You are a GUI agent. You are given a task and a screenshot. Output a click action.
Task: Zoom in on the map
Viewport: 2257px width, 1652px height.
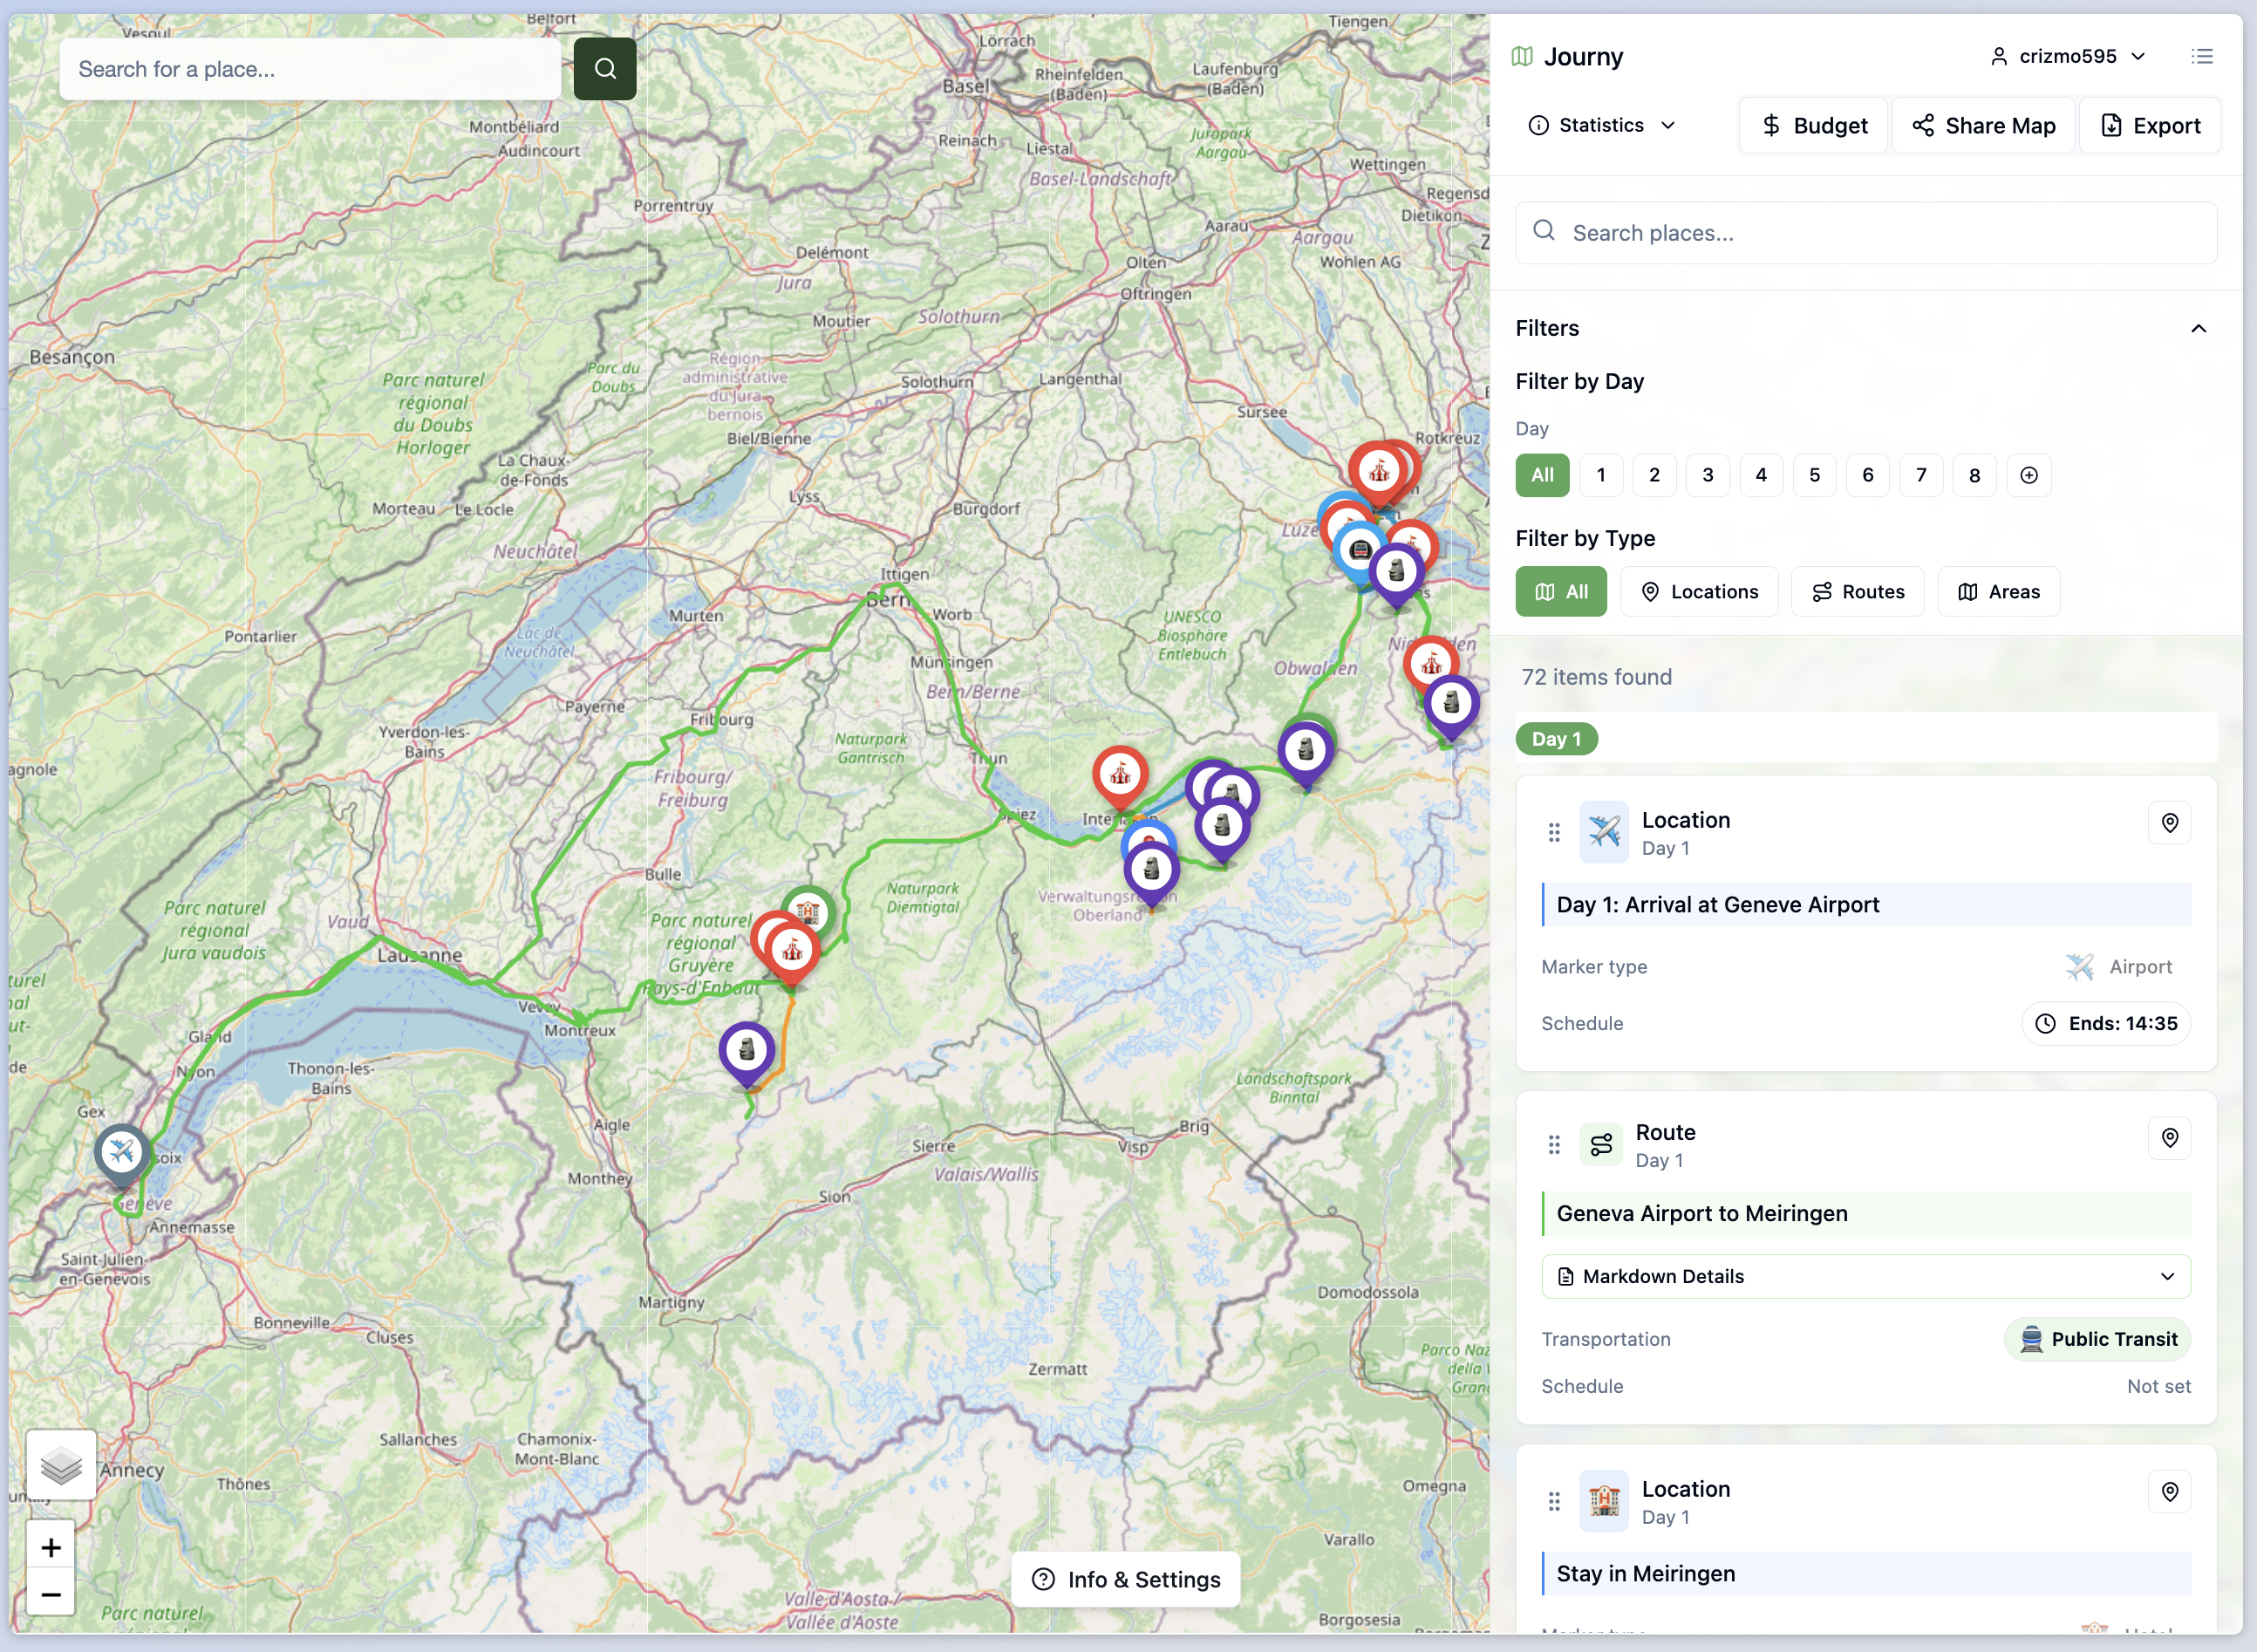coord(51,1547)
